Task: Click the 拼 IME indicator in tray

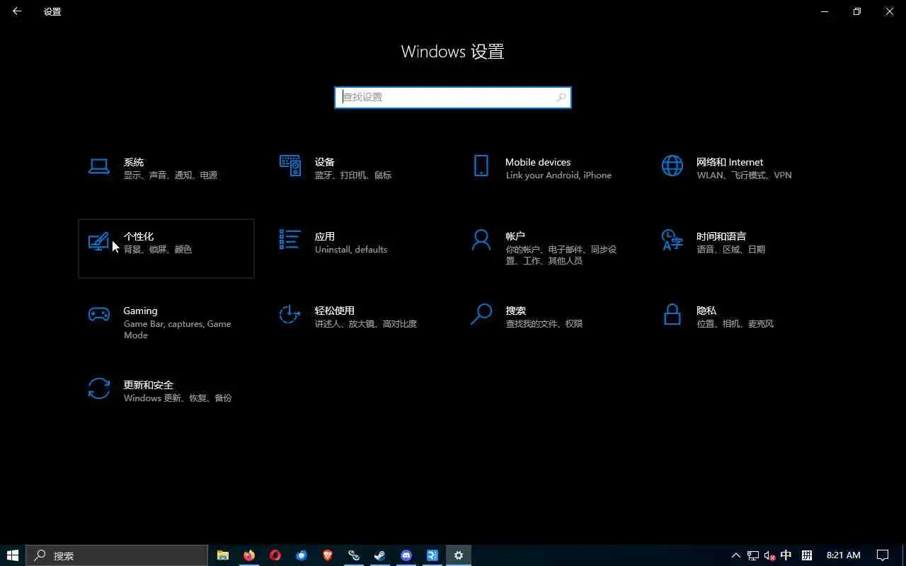Action: pyautogui.click(x=806, y=555)
